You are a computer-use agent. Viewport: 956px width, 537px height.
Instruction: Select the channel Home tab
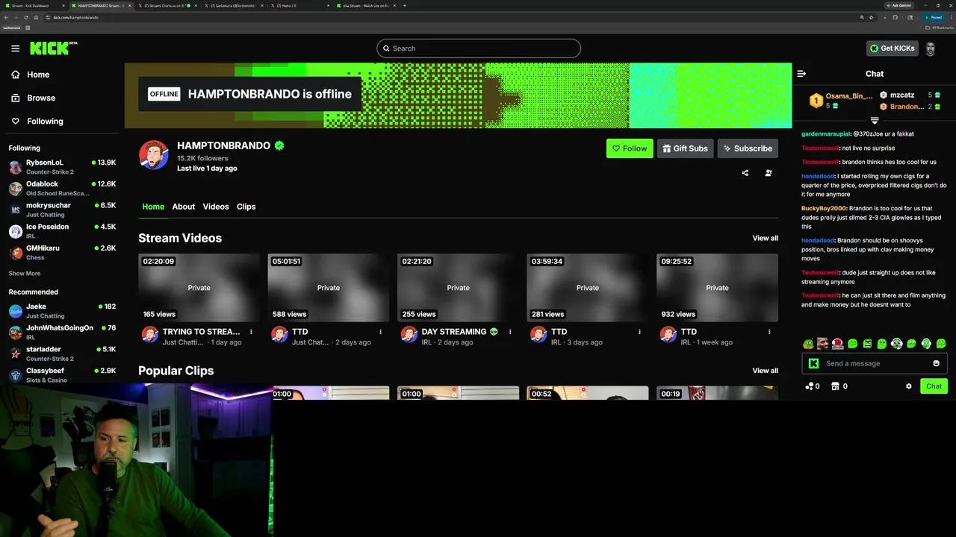(153, 207)
